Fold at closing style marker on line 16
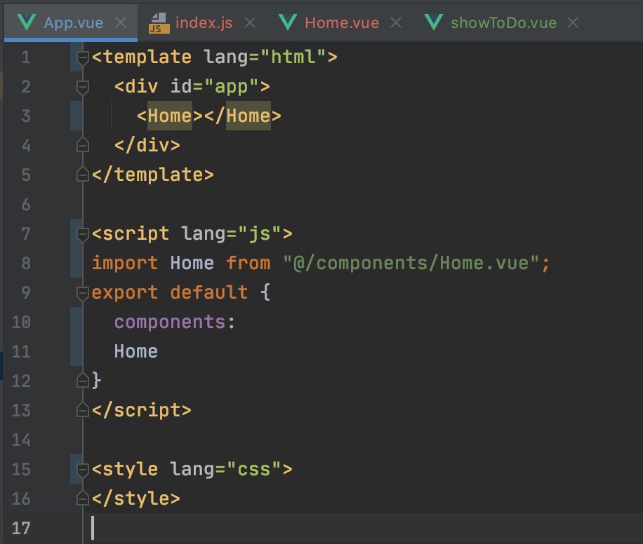This screenshot has height=544, width=643. coord(83,498)
